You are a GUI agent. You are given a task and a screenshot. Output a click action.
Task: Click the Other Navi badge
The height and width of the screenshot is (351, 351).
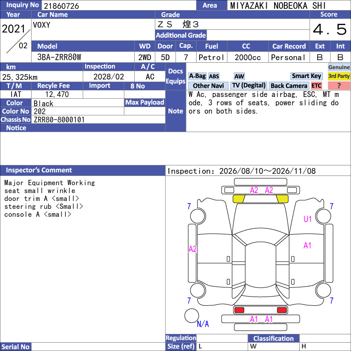click(208, 86)
